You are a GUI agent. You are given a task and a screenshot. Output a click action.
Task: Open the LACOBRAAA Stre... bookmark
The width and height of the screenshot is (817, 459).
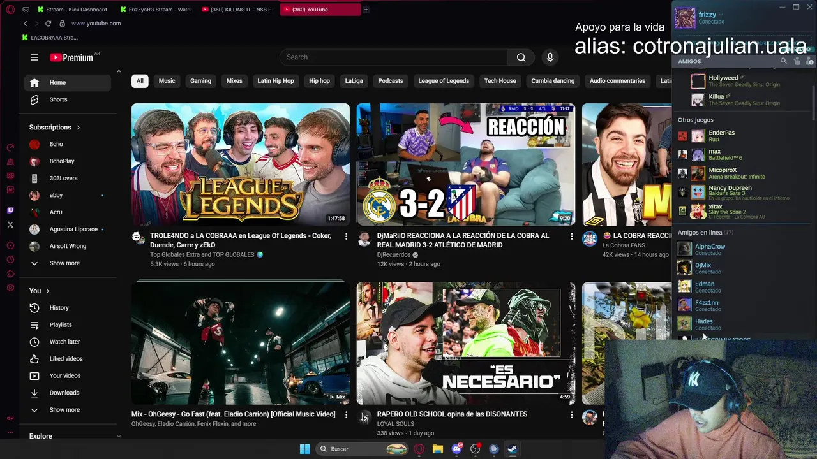pos(50,38)
